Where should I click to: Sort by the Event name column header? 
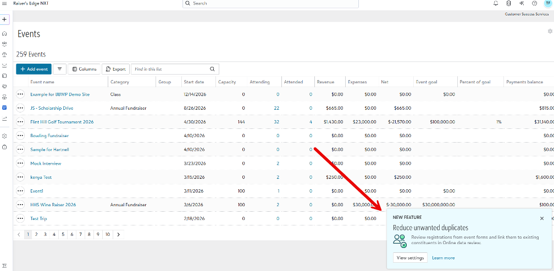42,82
